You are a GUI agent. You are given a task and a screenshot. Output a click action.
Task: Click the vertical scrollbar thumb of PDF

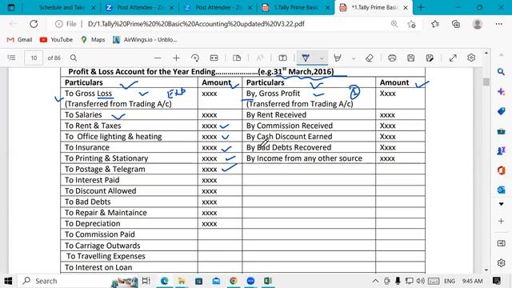[x=486, y=82]
